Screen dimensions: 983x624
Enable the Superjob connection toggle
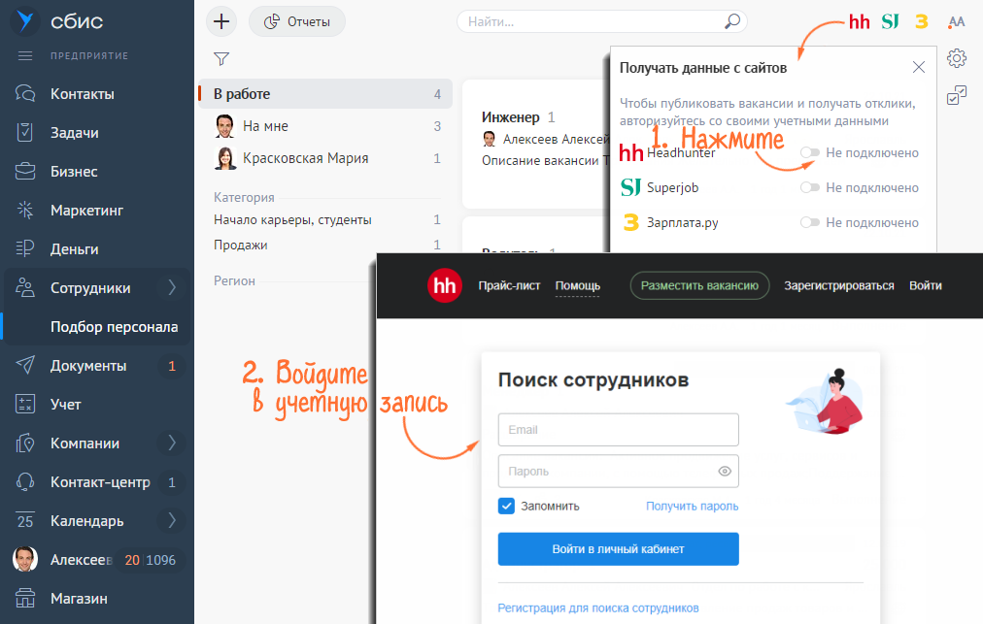pos(809,188)
